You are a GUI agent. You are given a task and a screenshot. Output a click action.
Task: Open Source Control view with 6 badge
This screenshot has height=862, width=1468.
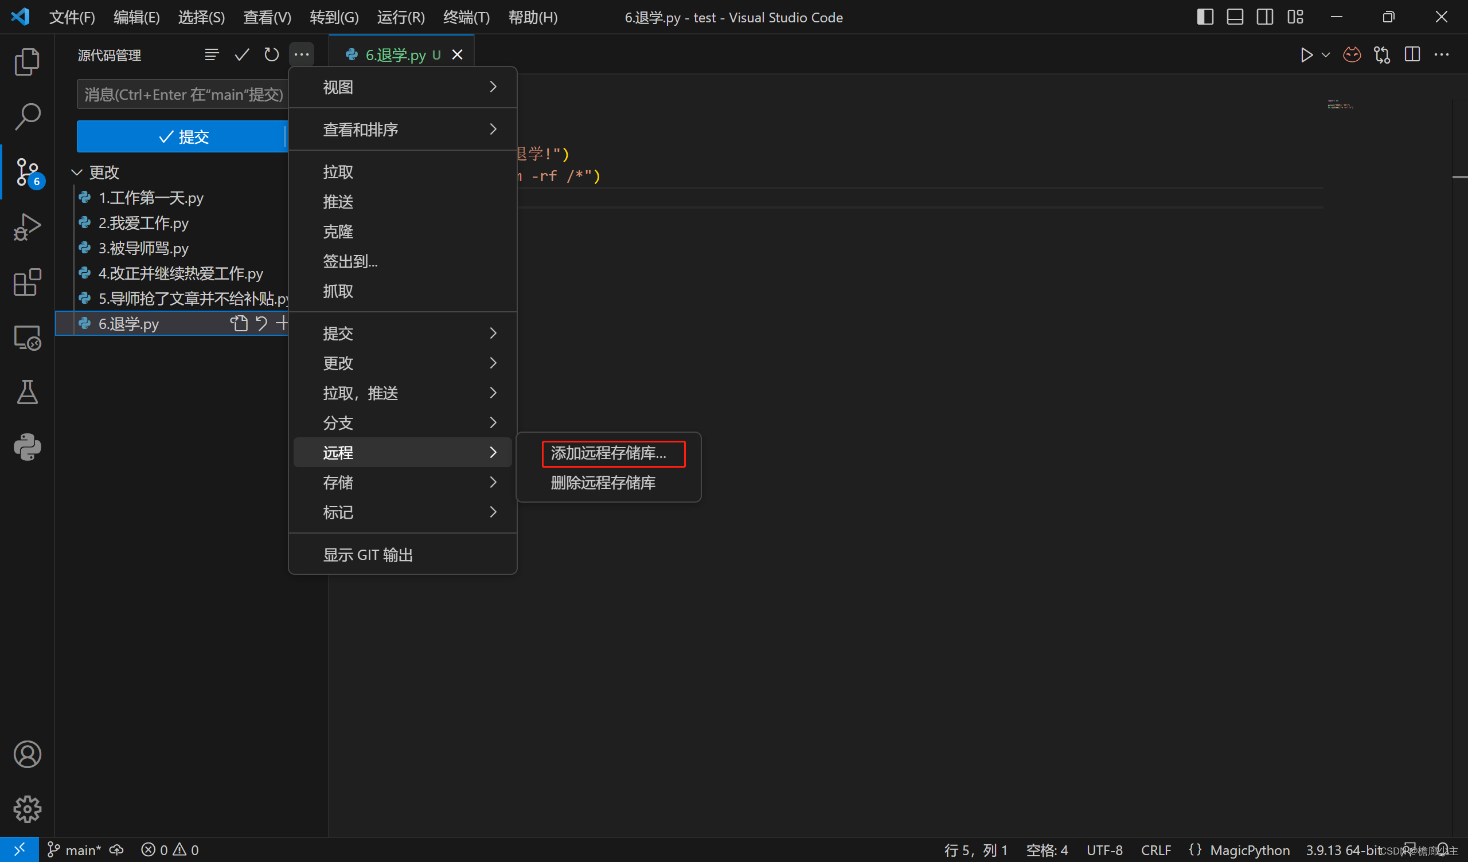click(27, 172)
